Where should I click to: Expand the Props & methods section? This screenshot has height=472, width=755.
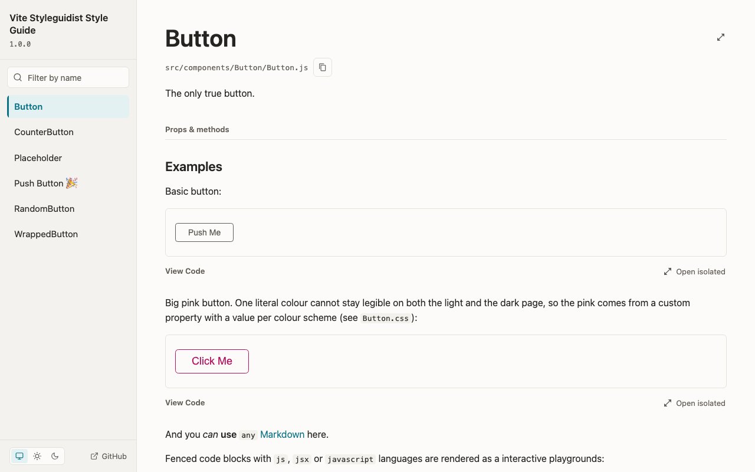click(x=197, y=129)
